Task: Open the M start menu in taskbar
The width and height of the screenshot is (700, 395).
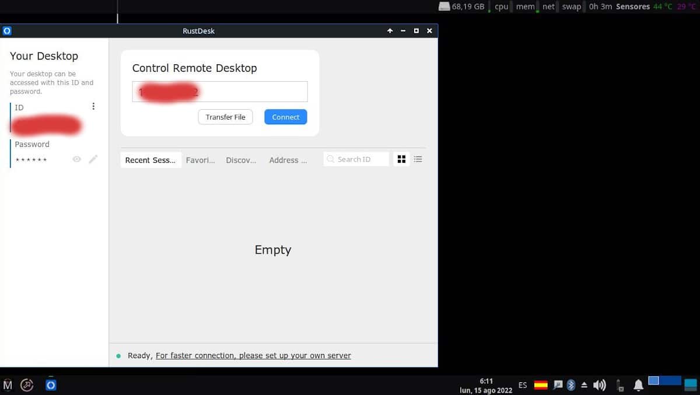Action: coord(8,385)
